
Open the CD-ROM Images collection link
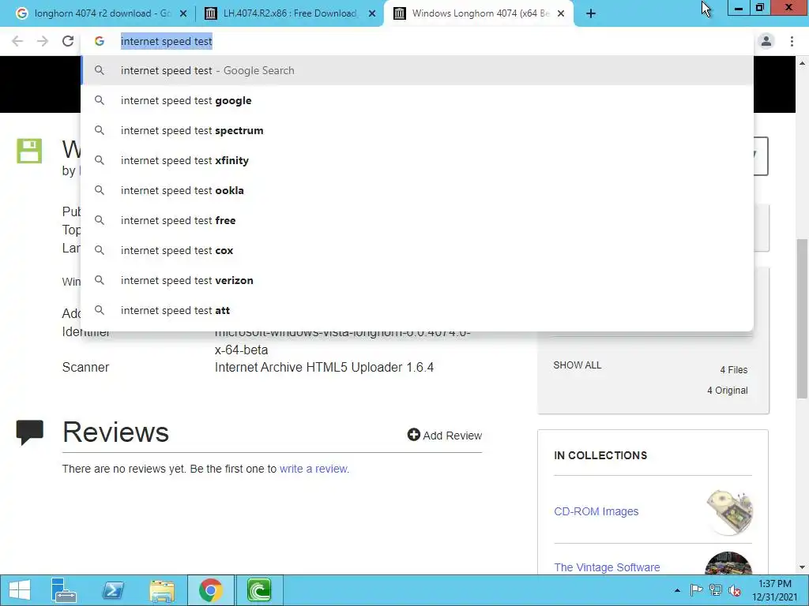pyautogui.click(x=596, y=511)
